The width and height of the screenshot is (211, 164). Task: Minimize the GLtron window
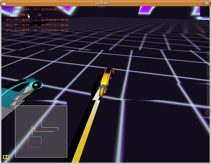point(200,3)
